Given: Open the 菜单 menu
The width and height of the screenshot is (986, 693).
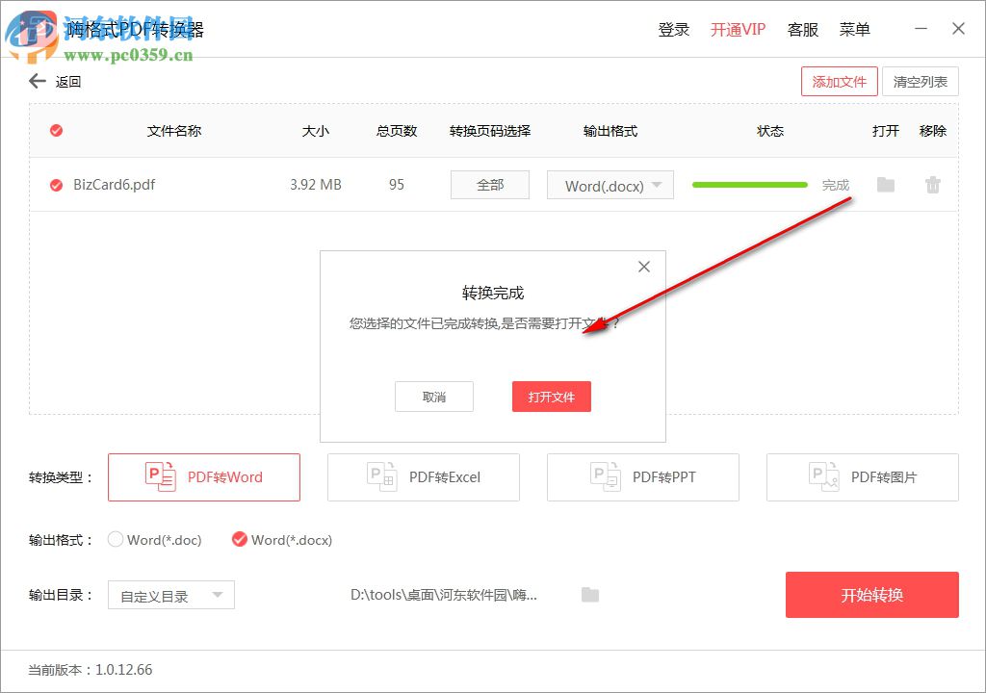Looking at the screenshot, I should (854, 29).
